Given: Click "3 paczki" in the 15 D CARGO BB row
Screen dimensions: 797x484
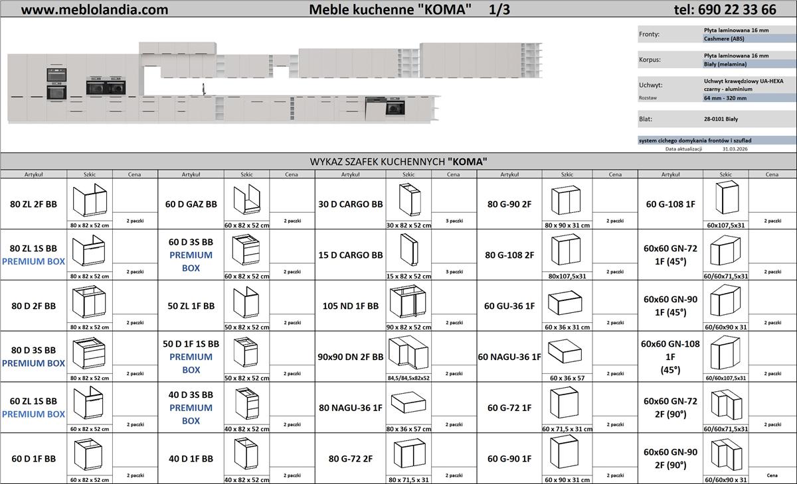Looking at the screenshot, I should pyautogui.click(x=454, y=272).
